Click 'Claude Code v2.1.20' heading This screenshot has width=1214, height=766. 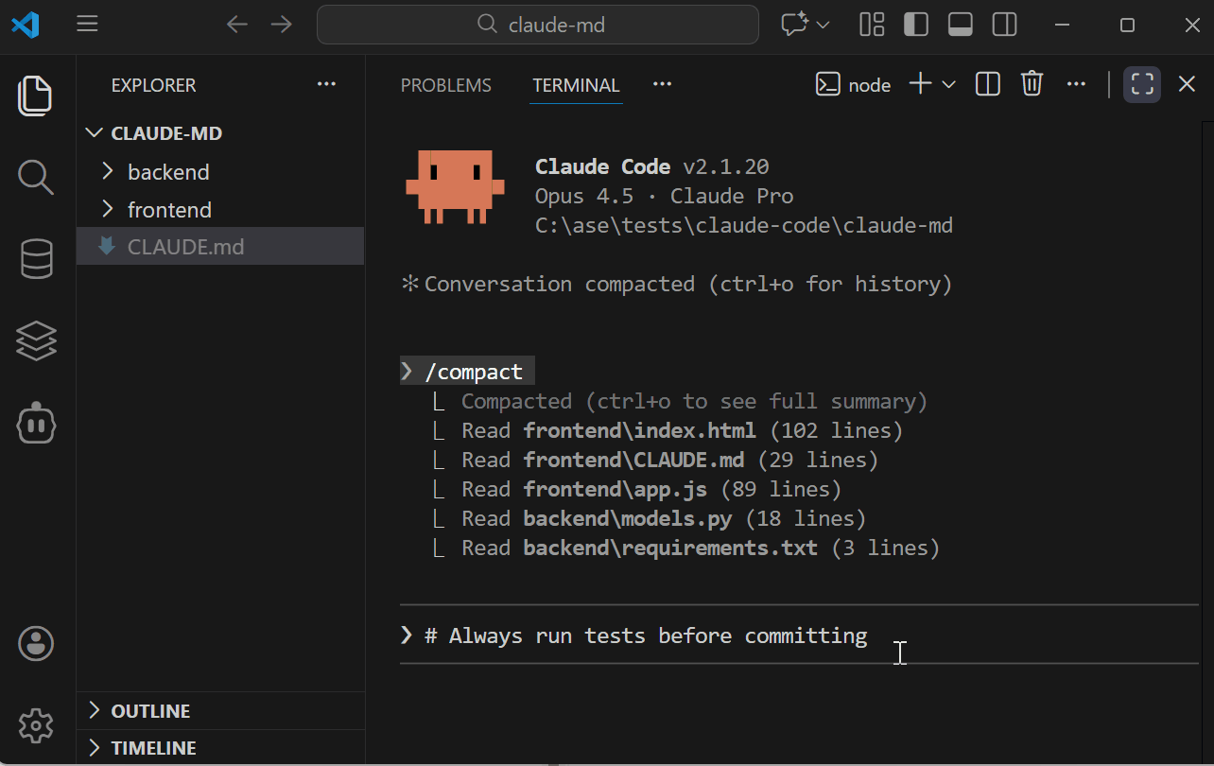[x=652, y=166]
